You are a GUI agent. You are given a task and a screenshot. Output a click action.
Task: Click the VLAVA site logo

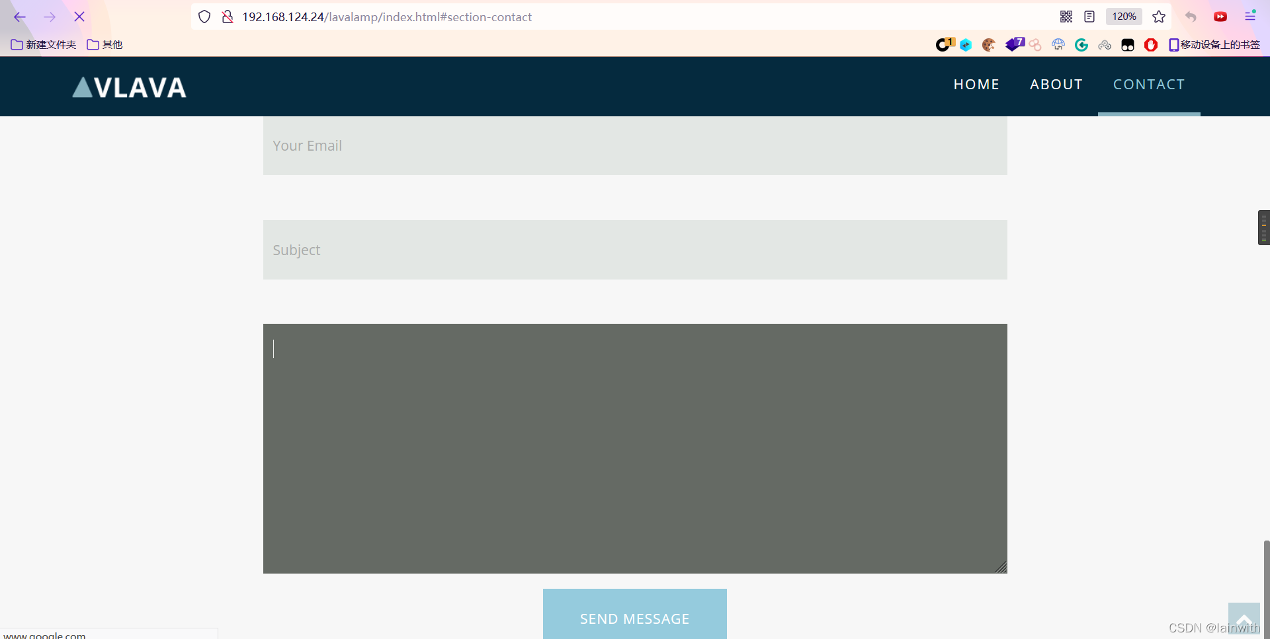point(130,87)
